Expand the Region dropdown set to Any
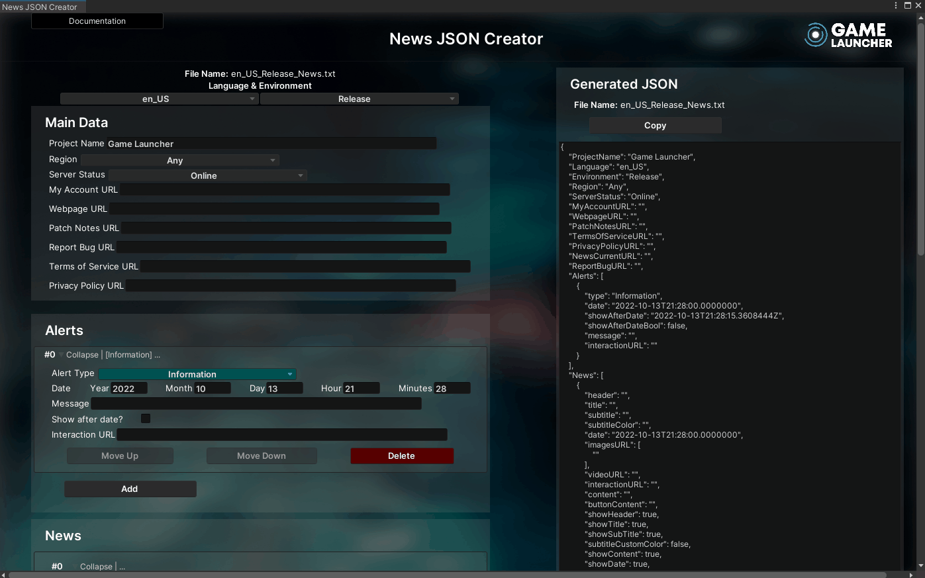The height and width of the screenshot is (578, 925). tap(179, 160)
